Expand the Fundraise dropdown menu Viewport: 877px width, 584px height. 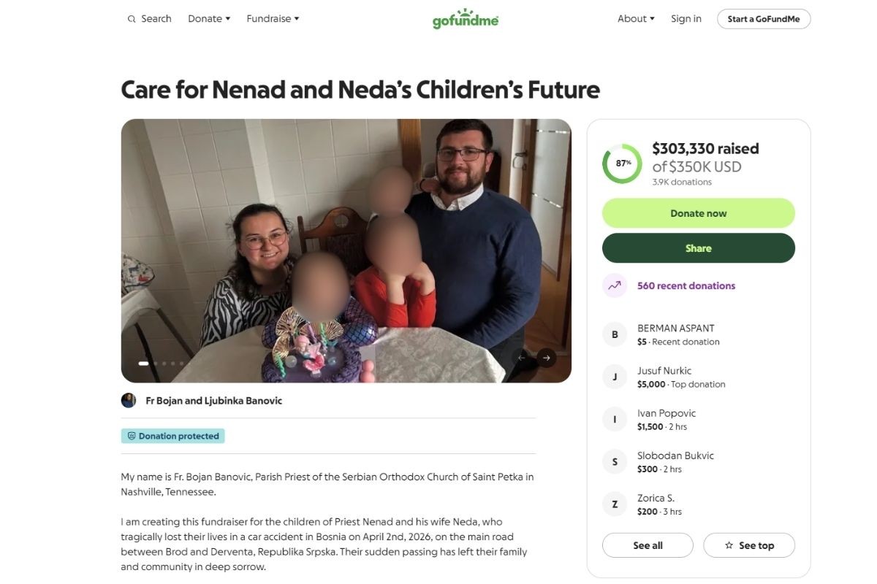273,19
